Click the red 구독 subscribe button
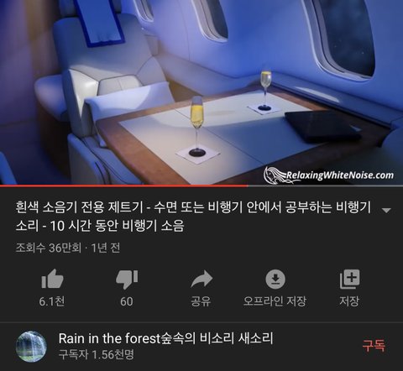 click(x=374, y=346)
